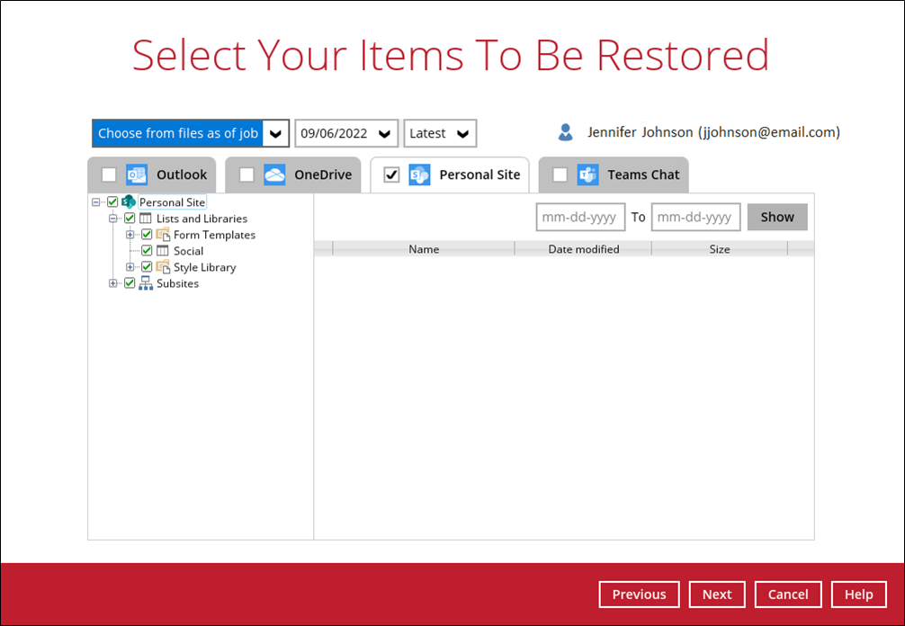Click the Outlook icon in its tab
Image resolution: width=905 pixels, height=626 pixels.
tap(137, 174)
